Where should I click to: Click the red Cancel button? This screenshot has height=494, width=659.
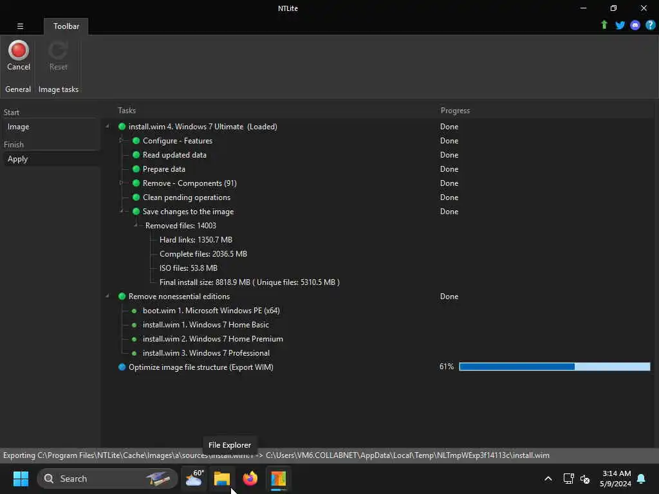coord(19,55)
